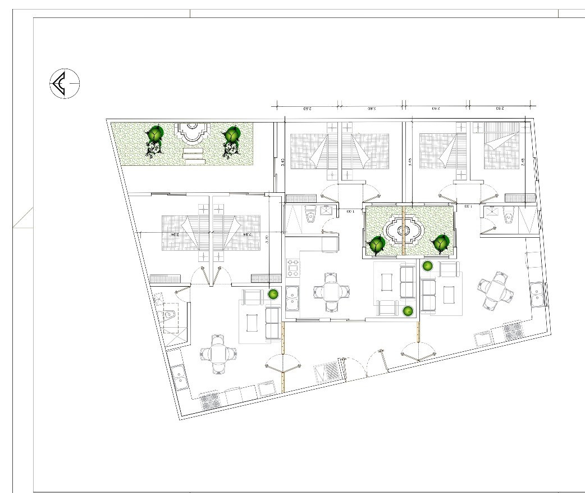Click the far-right bed in the top bedrooms

coord(501,147)
